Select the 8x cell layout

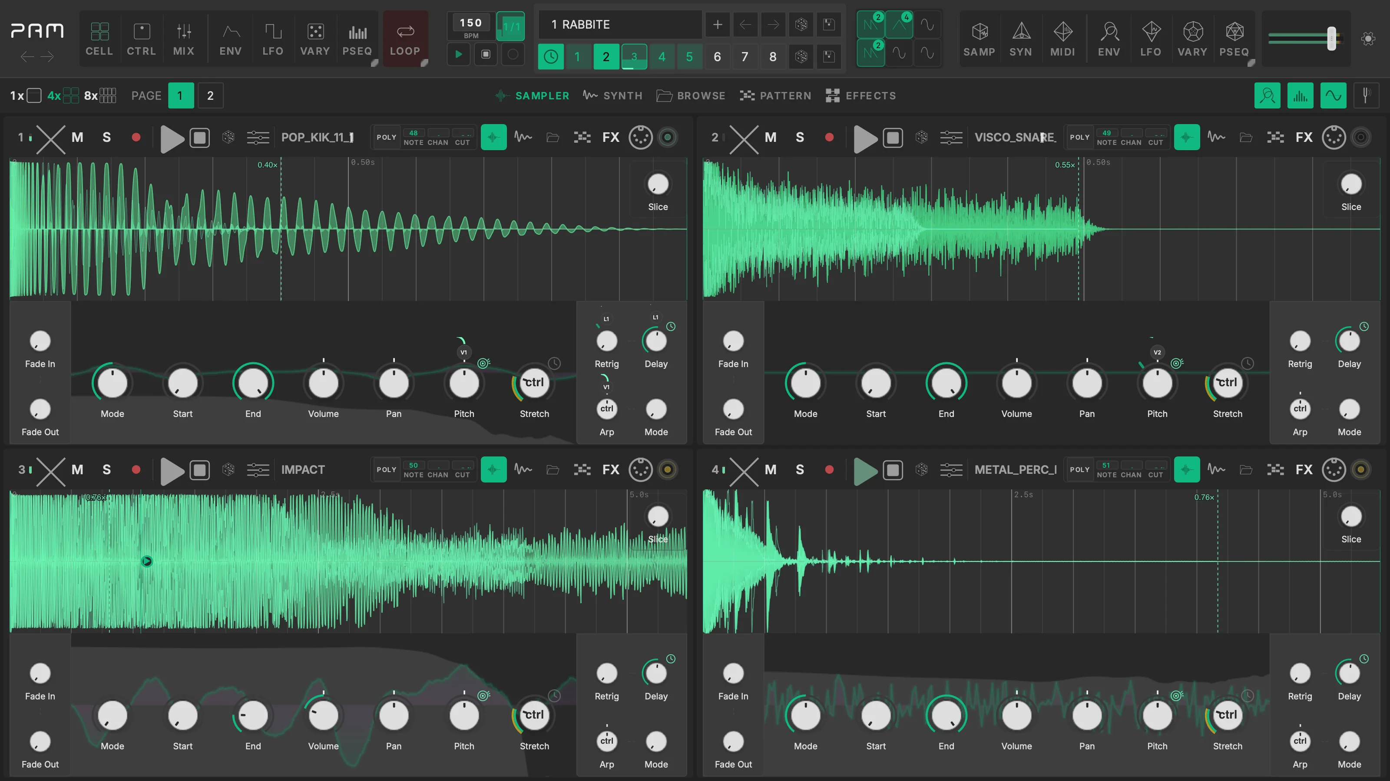(x=100, y=96)
